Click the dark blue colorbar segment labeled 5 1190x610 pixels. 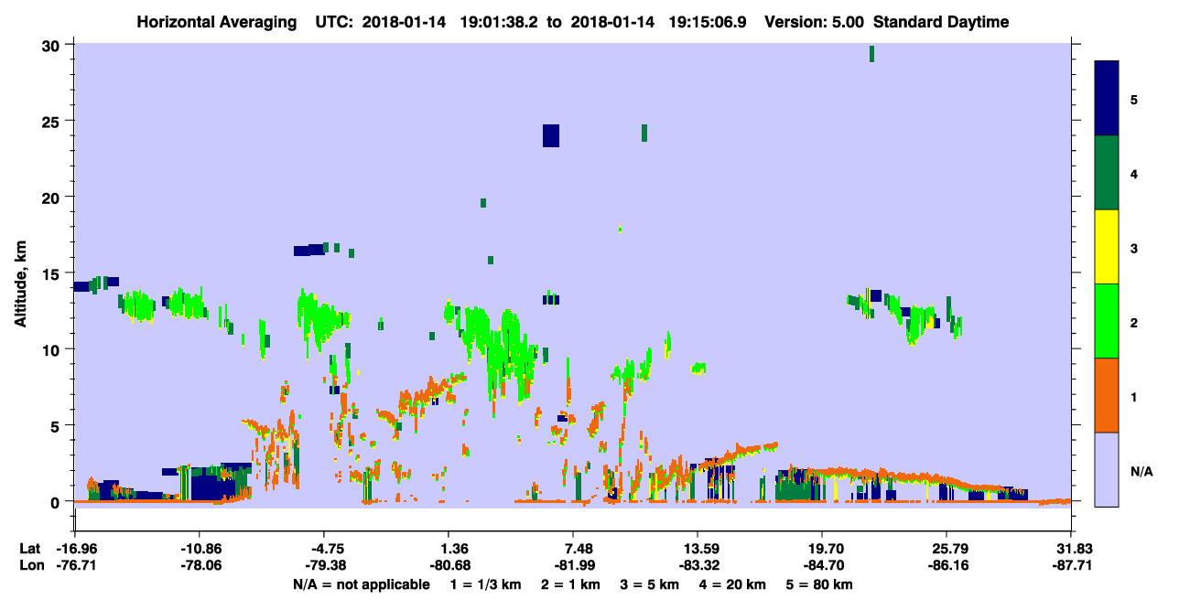pyautogui.click(x=1107, y=99)
